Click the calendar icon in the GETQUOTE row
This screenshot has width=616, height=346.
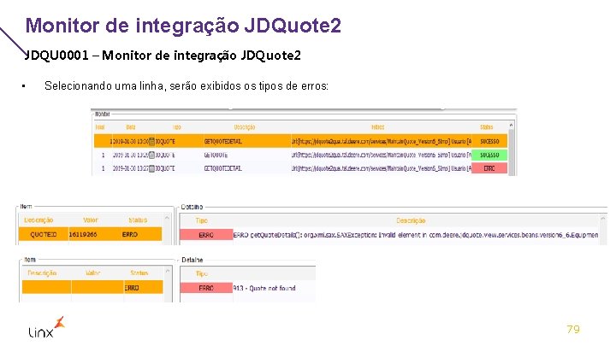(x=151, y=155)
